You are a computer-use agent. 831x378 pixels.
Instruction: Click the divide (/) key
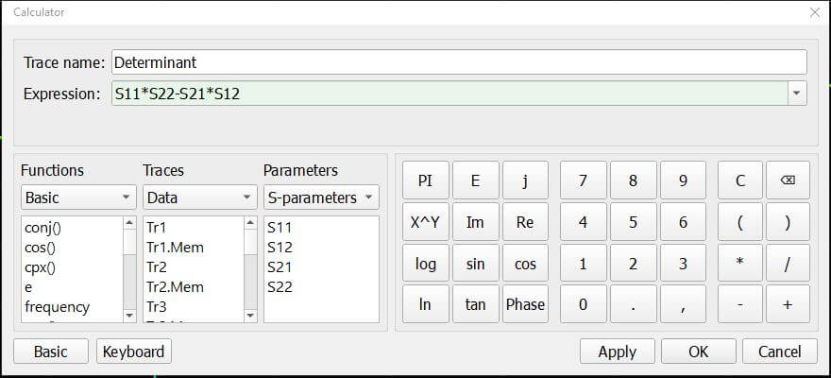789,263
